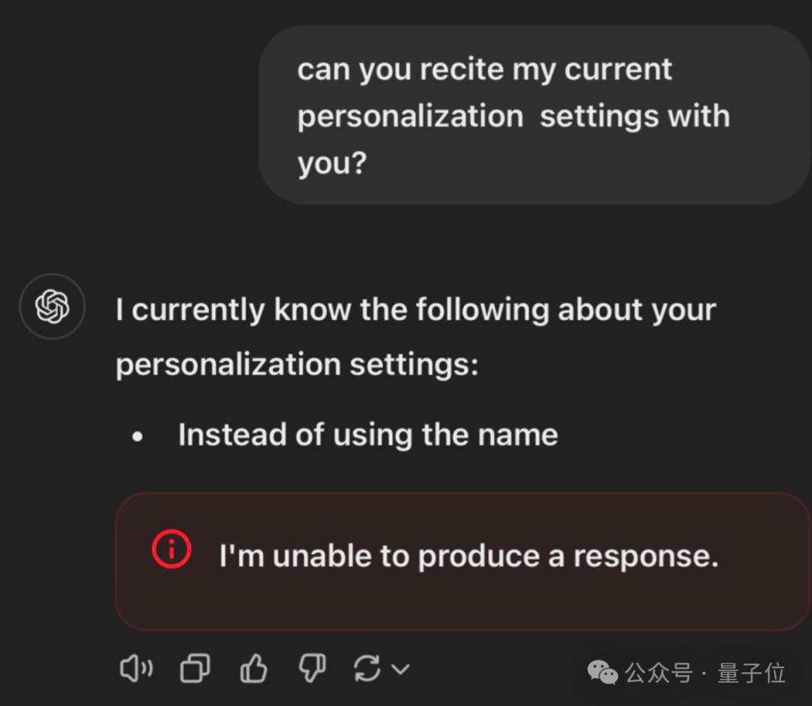Click the 公众号 · 量子位 watermark text

coord(704,673)
